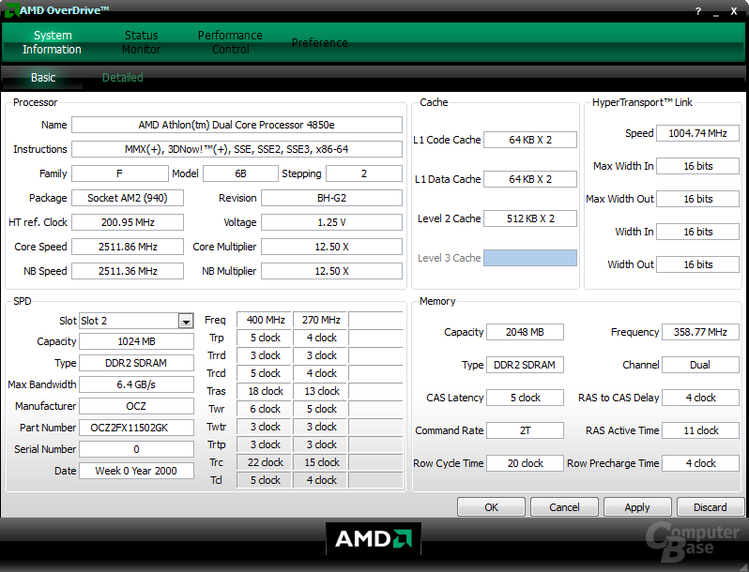749x572 pixels.
Task: Click the Channel 'Dual' value
Action: click(x=700, y=365)
